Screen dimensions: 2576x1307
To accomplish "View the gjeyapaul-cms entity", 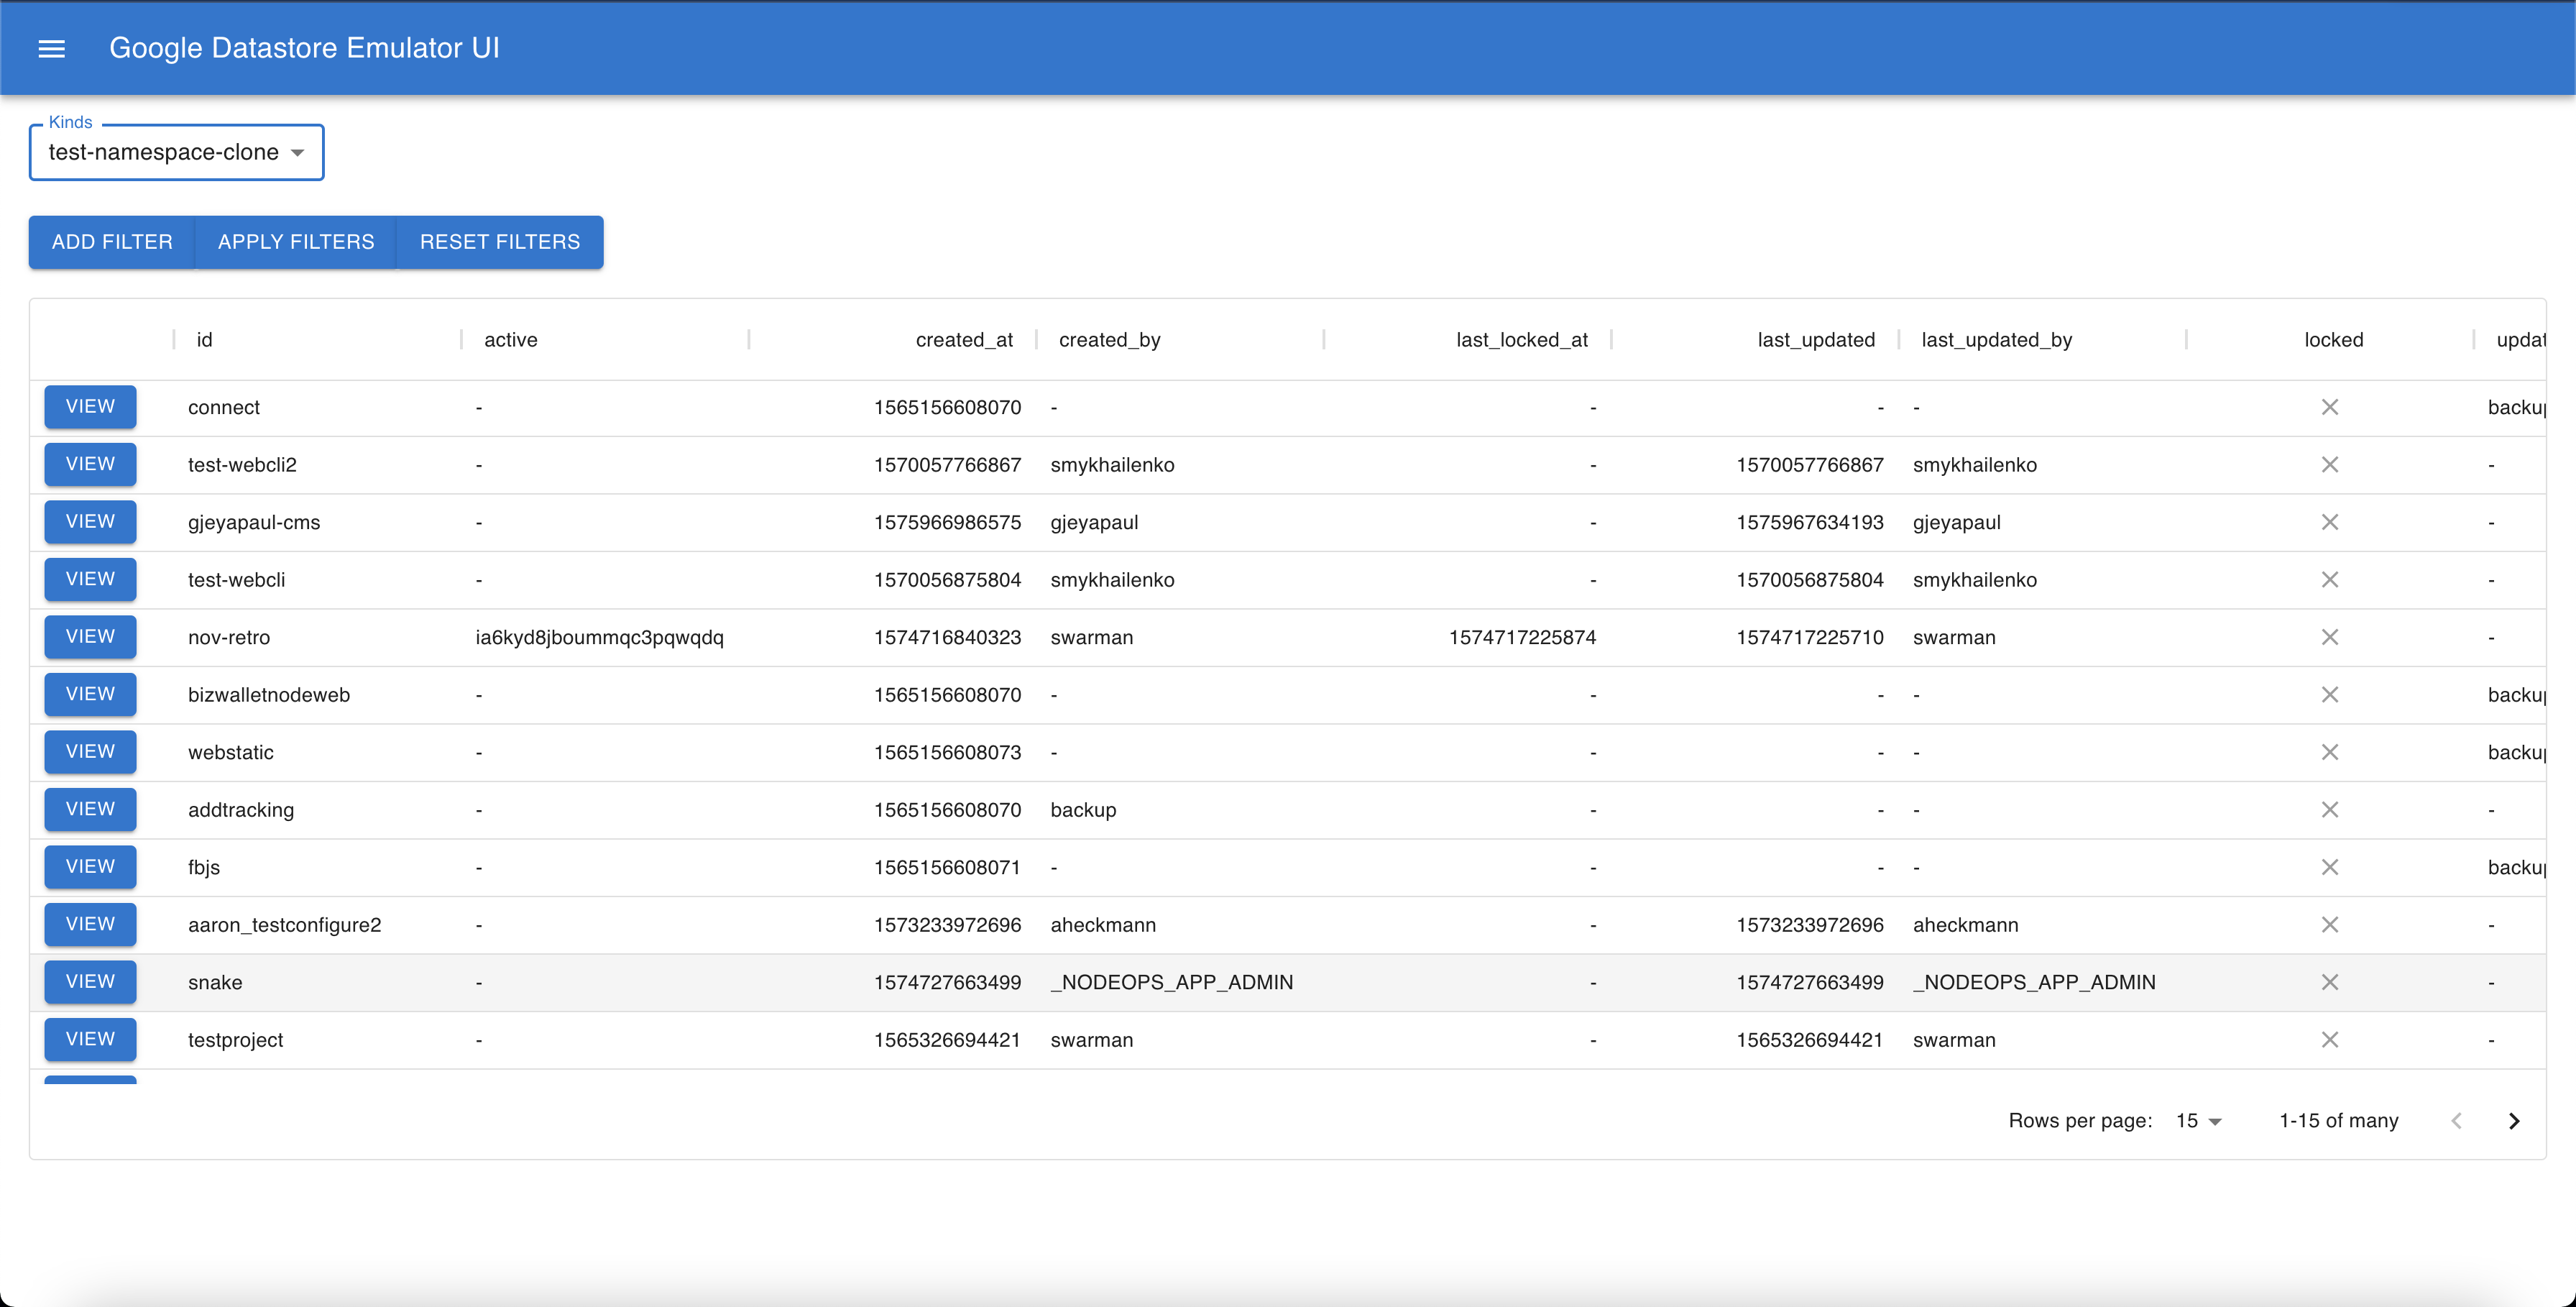I will (x=90, y=522).
